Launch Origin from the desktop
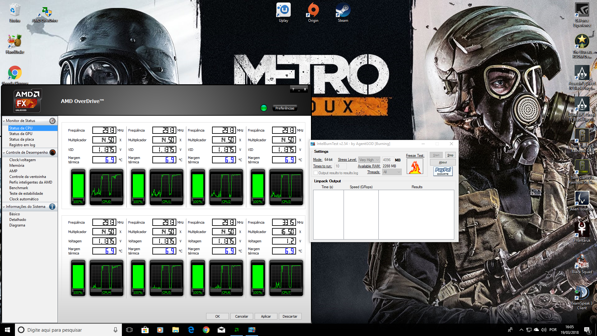Image resolution: width=597 pixels, height=336 pixels. coord(313,13)
